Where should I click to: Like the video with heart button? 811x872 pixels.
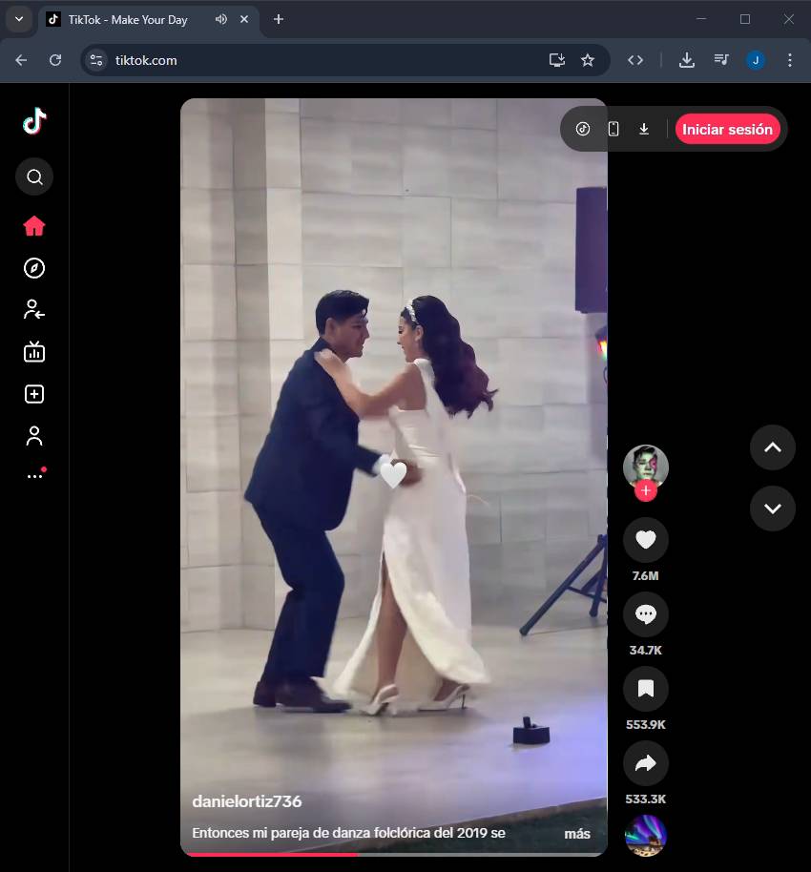coord(645,541)
